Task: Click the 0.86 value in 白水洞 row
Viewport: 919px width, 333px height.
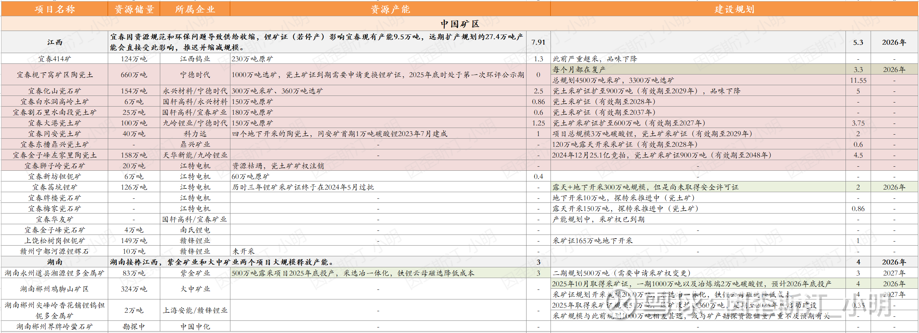Action: click(x=538, y=101)
